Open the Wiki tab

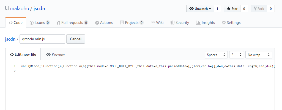[x=157, y=22]
